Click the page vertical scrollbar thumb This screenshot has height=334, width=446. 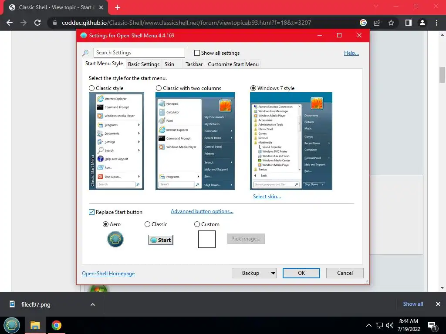[x=442, y=75]
